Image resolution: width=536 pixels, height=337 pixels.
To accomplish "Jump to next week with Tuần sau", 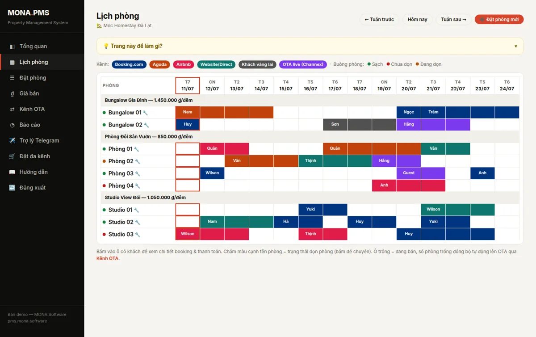I will pos(453,20).
